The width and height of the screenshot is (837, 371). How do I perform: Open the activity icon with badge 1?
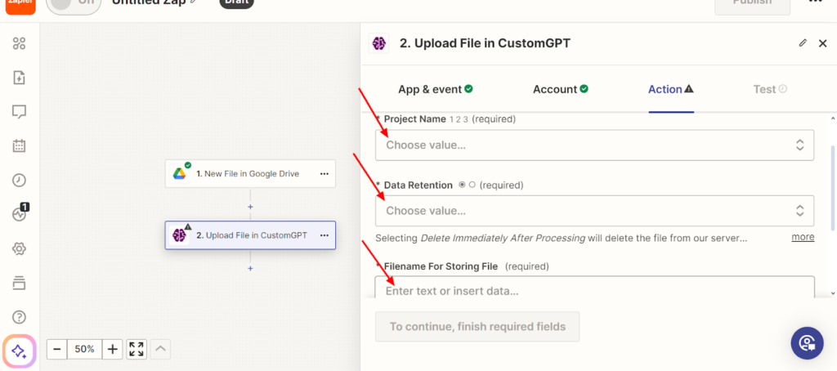[x=20, y=213]
